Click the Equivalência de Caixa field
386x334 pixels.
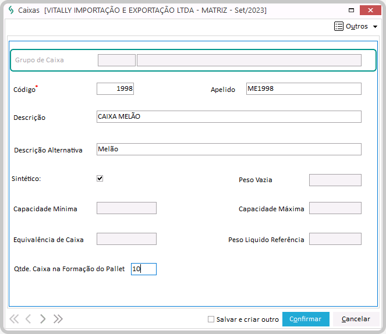[126, 239]
